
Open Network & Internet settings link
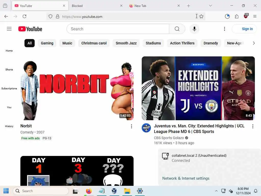click(186, 178)
